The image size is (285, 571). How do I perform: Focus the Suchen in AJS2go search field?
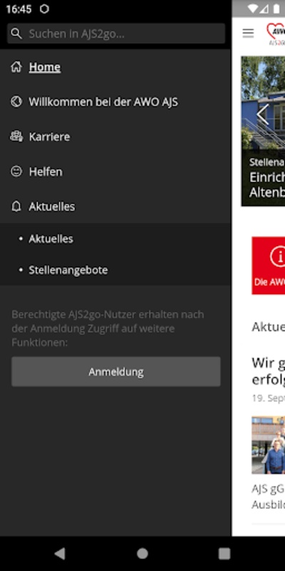(x=116, y=34)
